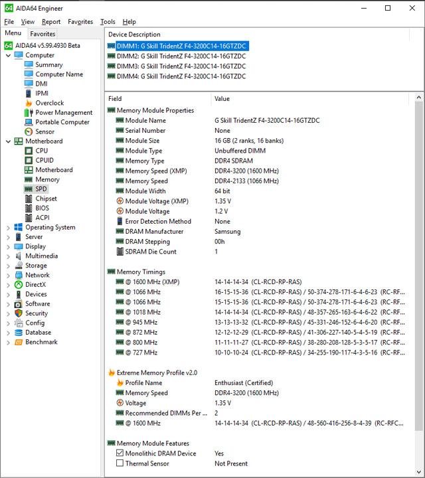Open the CPU icon under Motherboard
Image resolution: width=425 pixels, height=478 pixels.
tap(29, 151)
